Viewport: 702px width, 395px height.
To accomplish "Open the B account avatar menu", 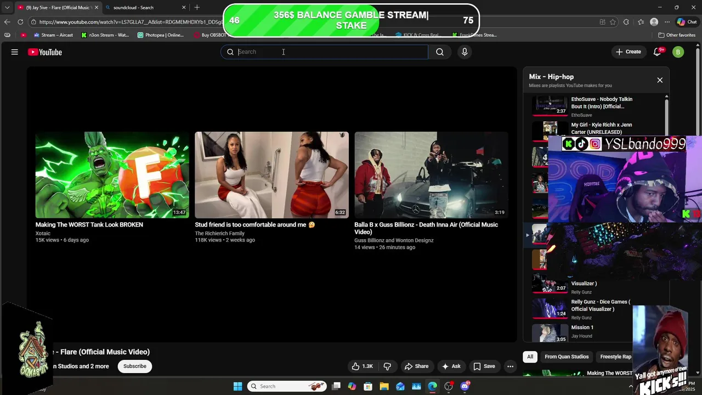I will tap(678, 52).
